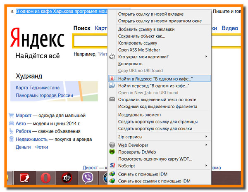Click the Viber icon in the taskbar
The width and height of the screenshot is (248, 192).
pyautogui.click(x=88, y=178)
